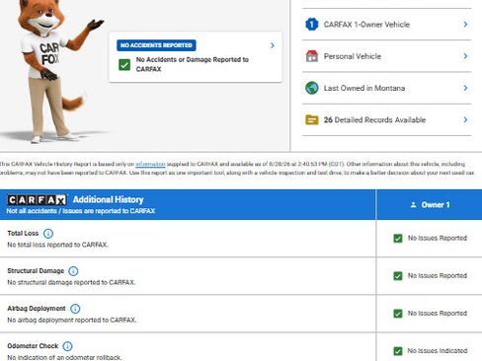Screen dimensions: 482x361
Task: Click 'No Issues Indicated' in Odometer Check row
Action: point(438,350)
